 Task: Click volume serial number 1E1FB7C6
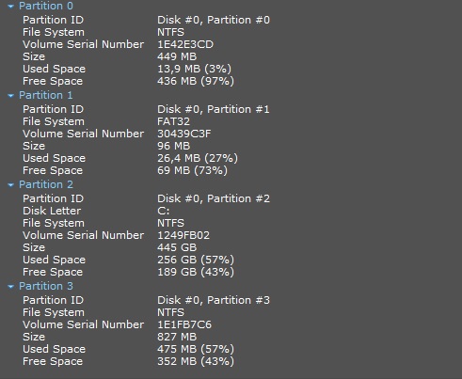[x=184, y=324]
